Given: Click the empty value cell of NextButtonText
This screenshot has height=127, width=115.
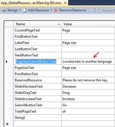Looking at the screenshot, I should click(88, 55).
